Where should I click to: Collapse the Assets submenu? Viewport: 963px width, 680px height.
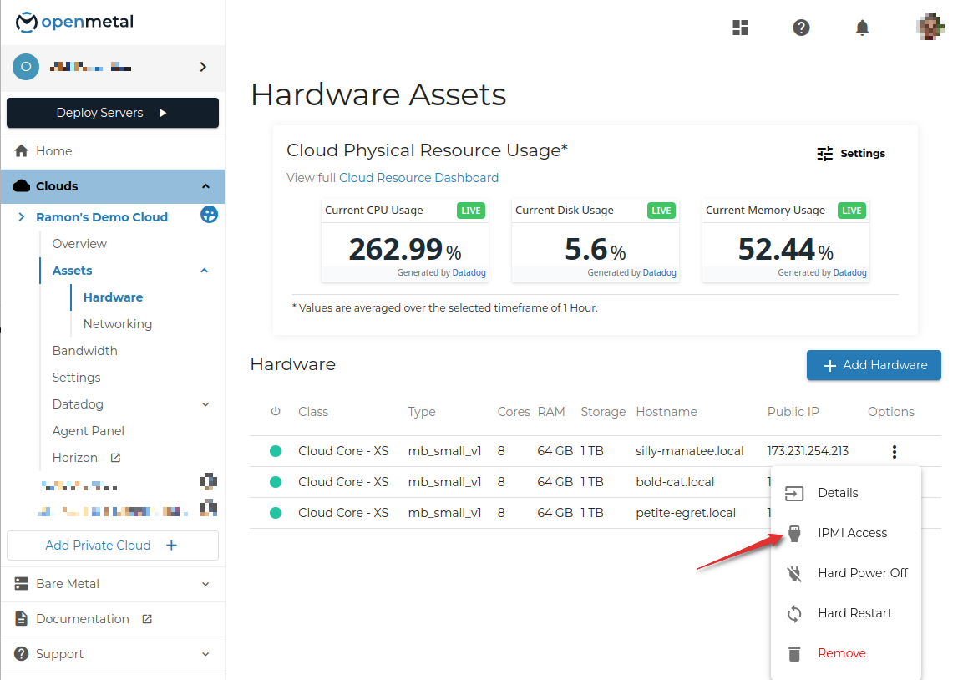point(205,271)
